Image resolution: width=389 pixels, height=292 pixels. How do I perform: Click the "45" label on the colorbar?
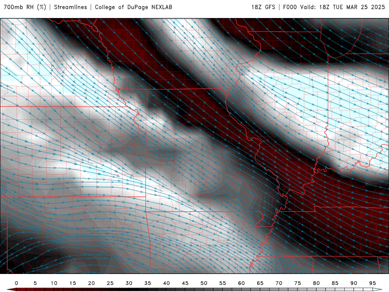(185, 283)
